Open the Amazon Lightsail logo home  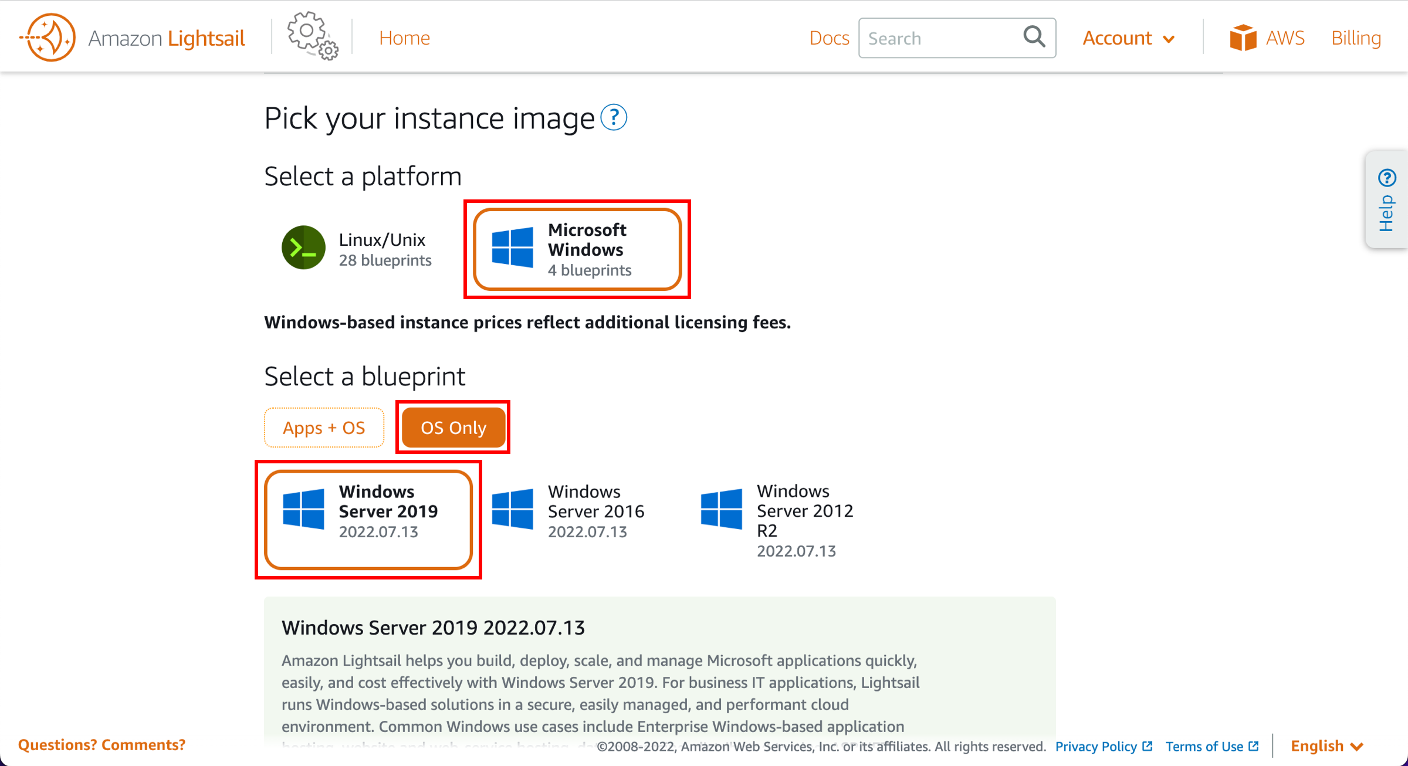pos(133,38)
